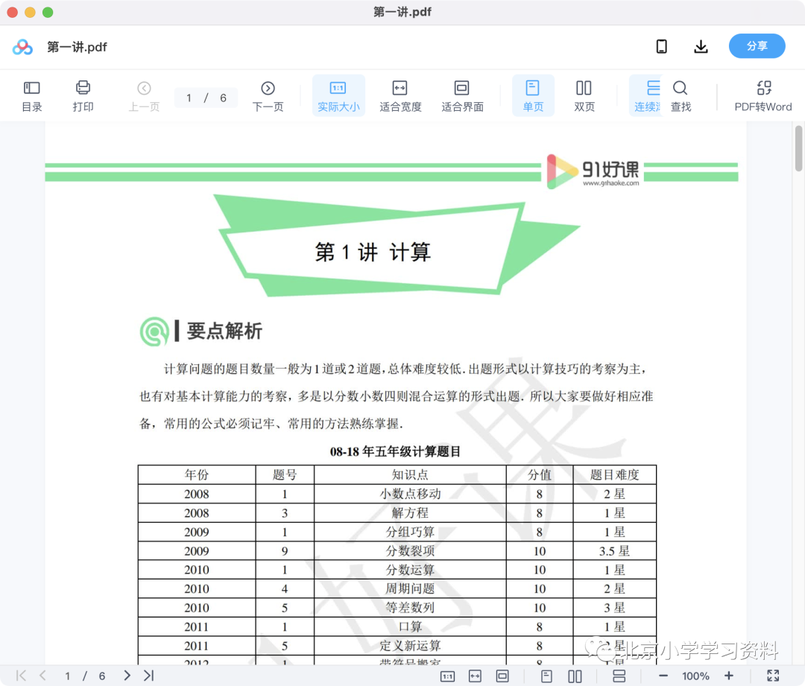Zoom out with the minus button
Screen dimensions: 805x686
click(663, 676)
